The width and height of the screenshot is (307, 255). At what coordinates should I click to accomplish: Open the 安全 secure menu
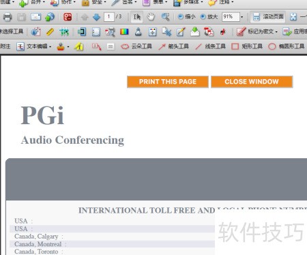(93, 3)
